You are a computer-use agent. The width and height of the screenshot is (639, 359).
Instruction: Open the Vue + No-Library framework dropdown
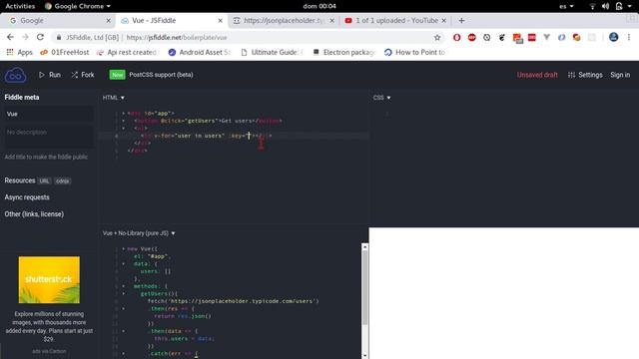[139, 233]
